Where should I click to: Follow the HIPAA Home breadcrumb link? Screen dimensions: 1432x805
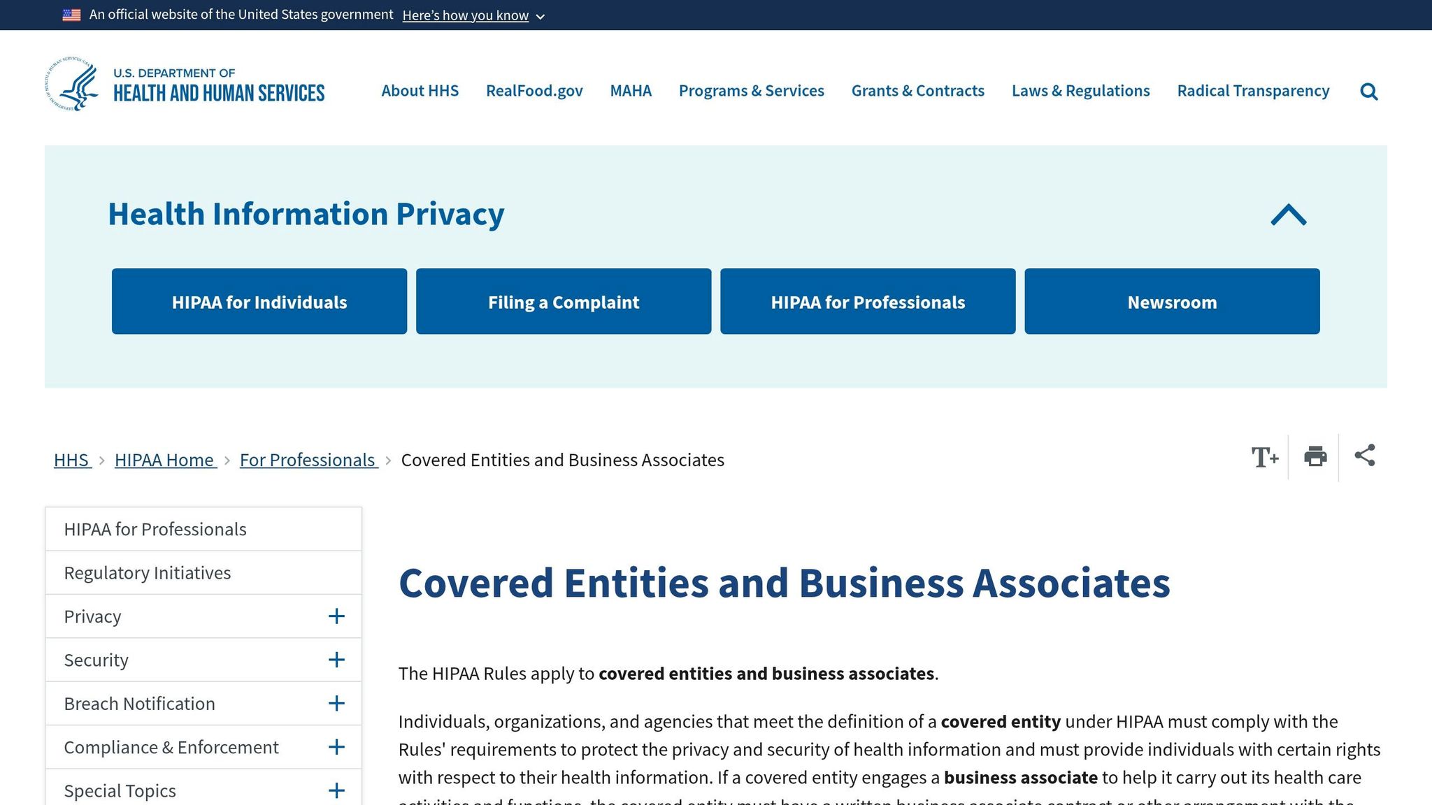click(165, 460)
